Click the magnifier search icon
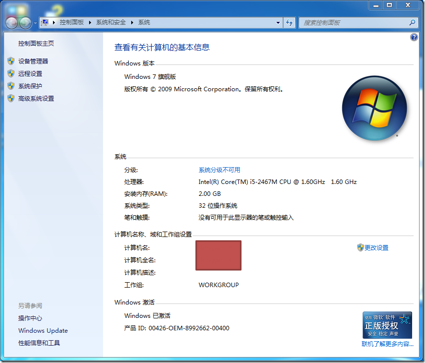 pos(412,23)
